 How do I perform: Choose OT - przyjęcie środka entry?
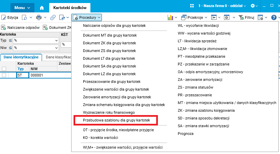tap(118, 130)
